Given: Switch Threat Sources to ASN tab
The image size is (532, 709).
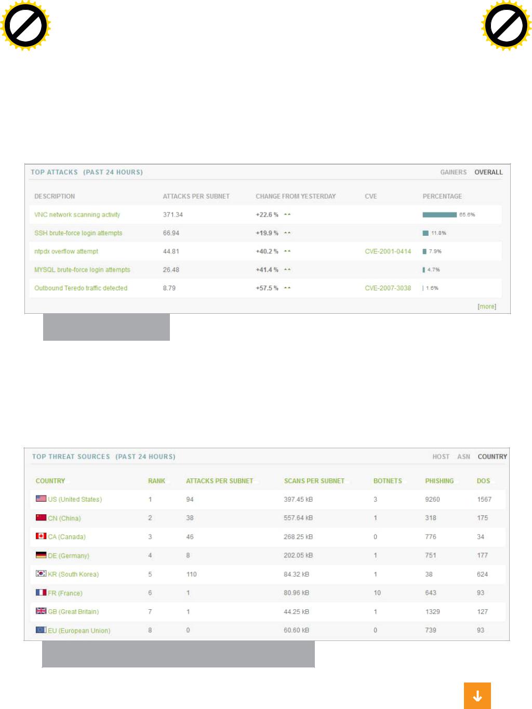Looking at the screenshot, I should (x=463, y=457).
